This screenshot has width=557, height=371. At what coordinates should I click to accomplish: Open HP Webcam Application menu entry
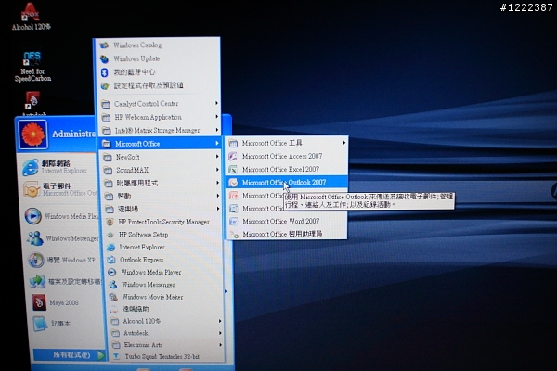click(x=159, y=117)
